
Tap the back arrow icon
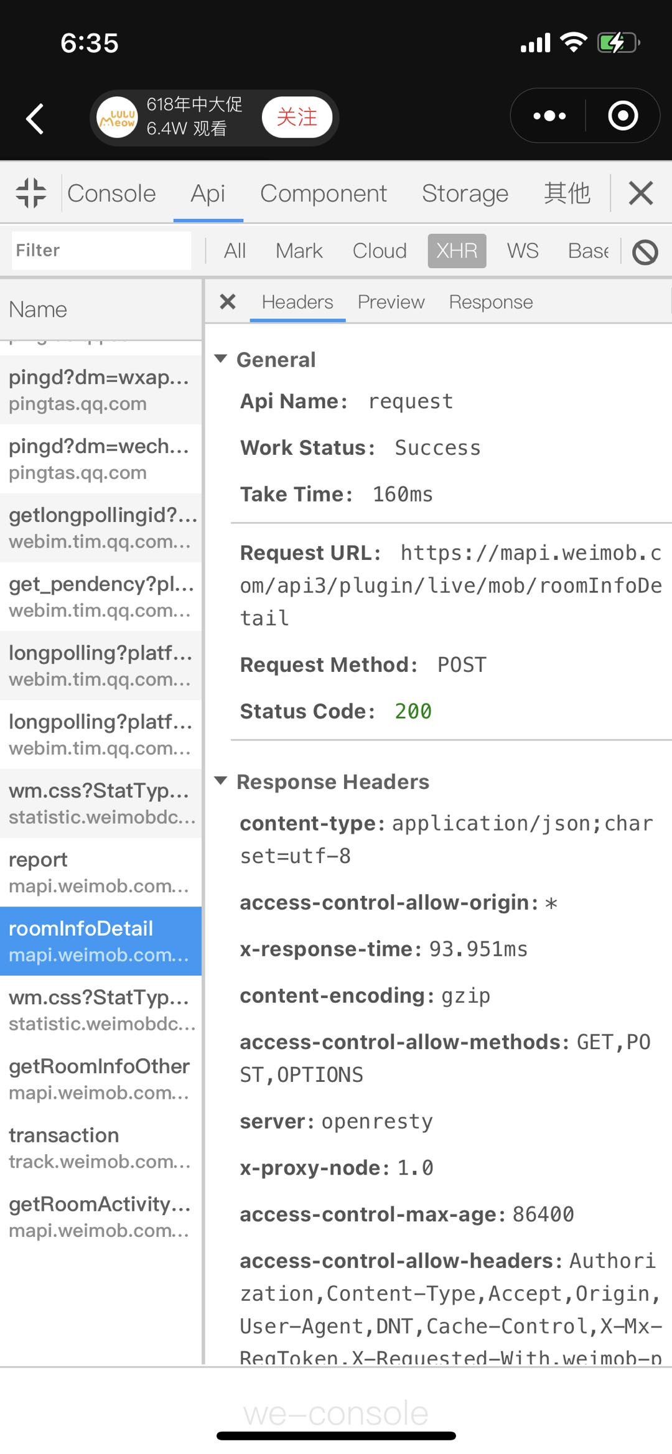[35, 118]
